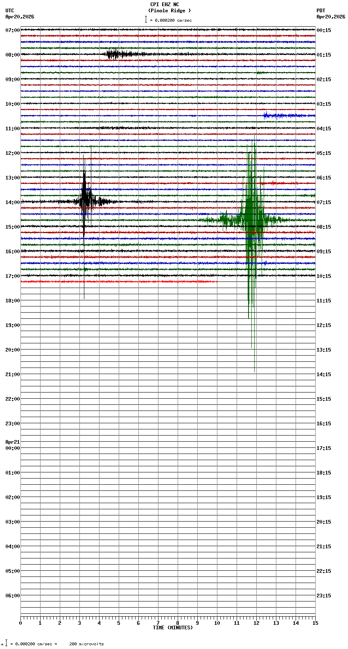The image size is (348, 649).
Task: Select the 03:00 UTC time label
Action: pyautogui.click(x=13, y=522)
